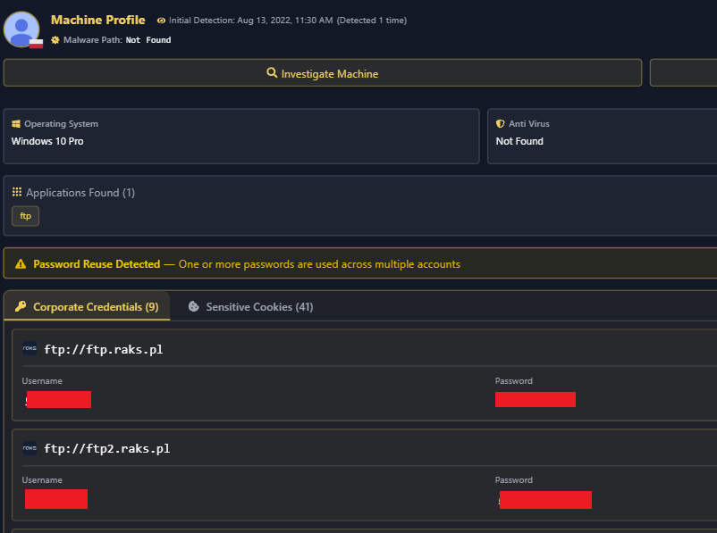
Task: Open the Machine Profile avatar image
Action: [x=21, y=29]
